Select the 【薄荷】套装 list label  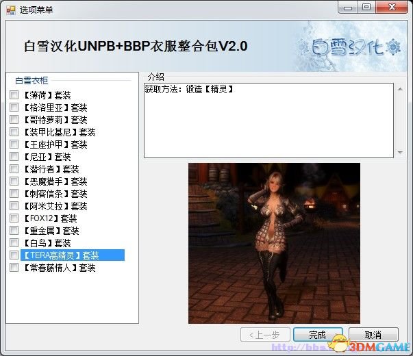coord(47,95)
